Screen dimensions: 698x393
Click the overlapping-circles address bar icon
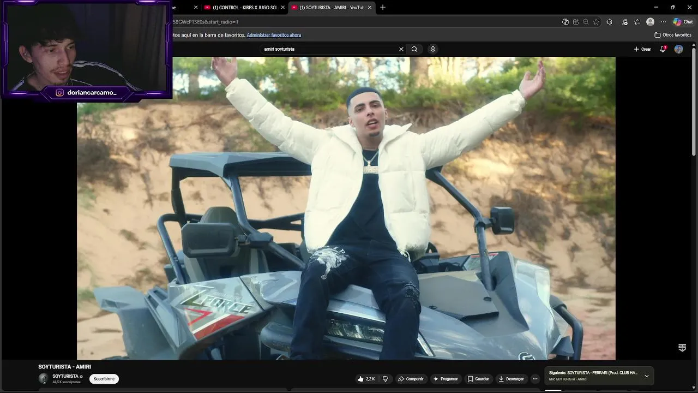(565, 22)
